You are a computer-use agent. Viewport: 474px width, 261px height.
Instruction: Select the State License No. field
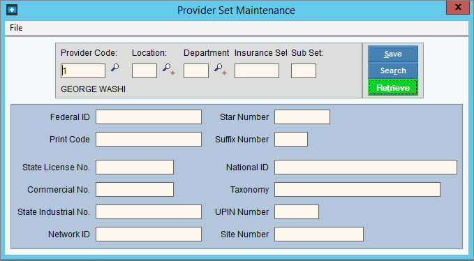pos(135,167)
